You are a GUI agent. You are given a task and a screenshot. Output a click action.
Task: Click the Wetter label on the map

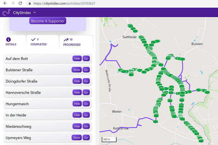coord(117,112)
